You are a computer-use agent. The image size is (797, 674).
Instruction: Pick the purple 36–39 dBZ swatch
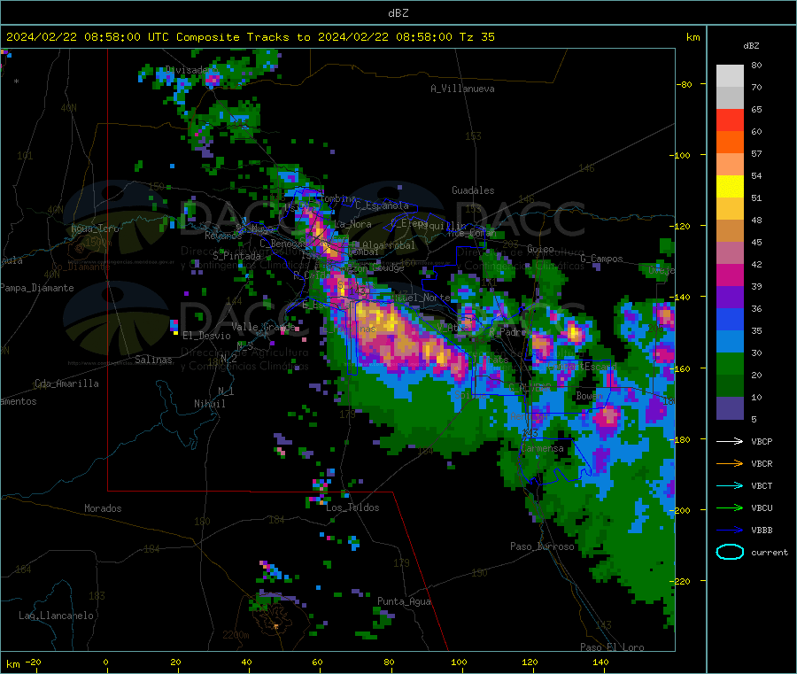pyautogui.click(x=730, y=298)
